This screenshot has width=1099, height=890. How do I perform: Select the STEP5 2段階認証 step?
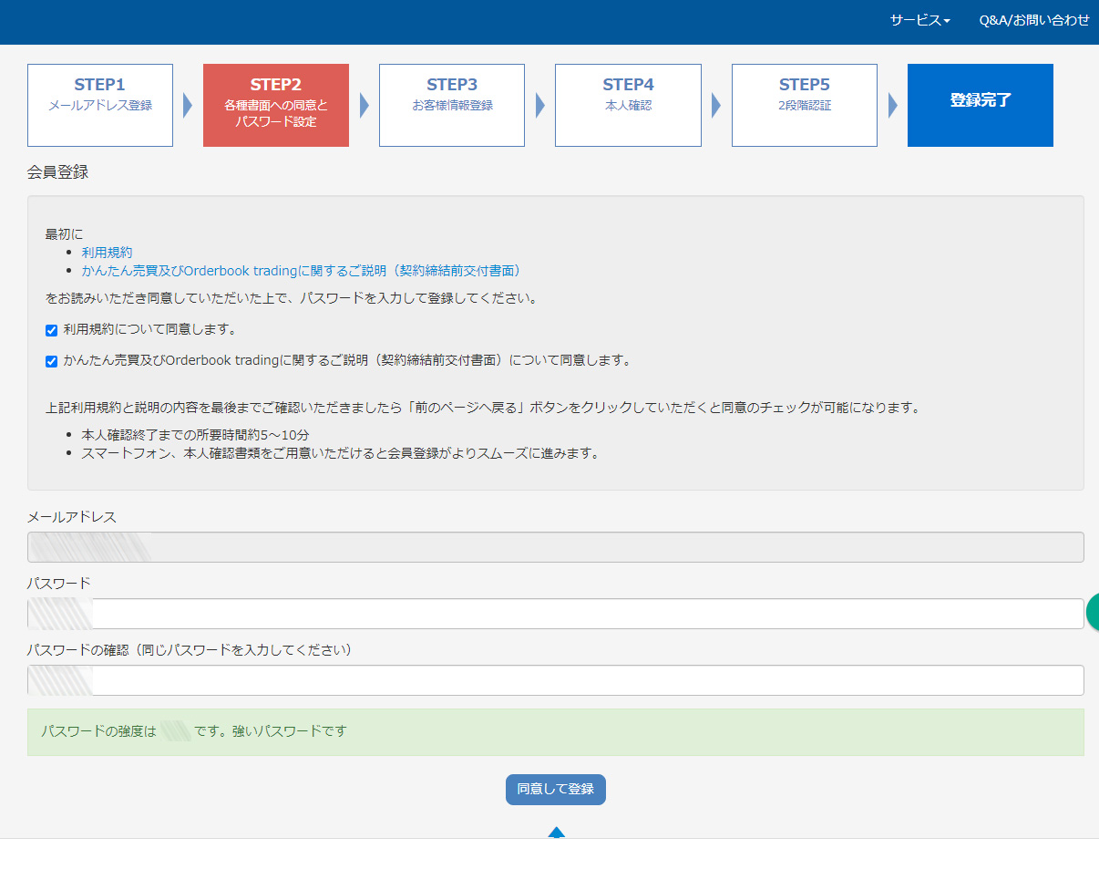pos(804,105)
